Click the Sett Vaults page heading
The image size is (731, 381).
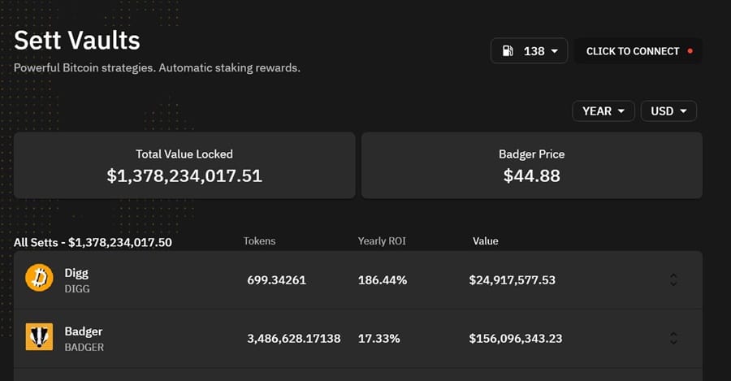(77, 40)
